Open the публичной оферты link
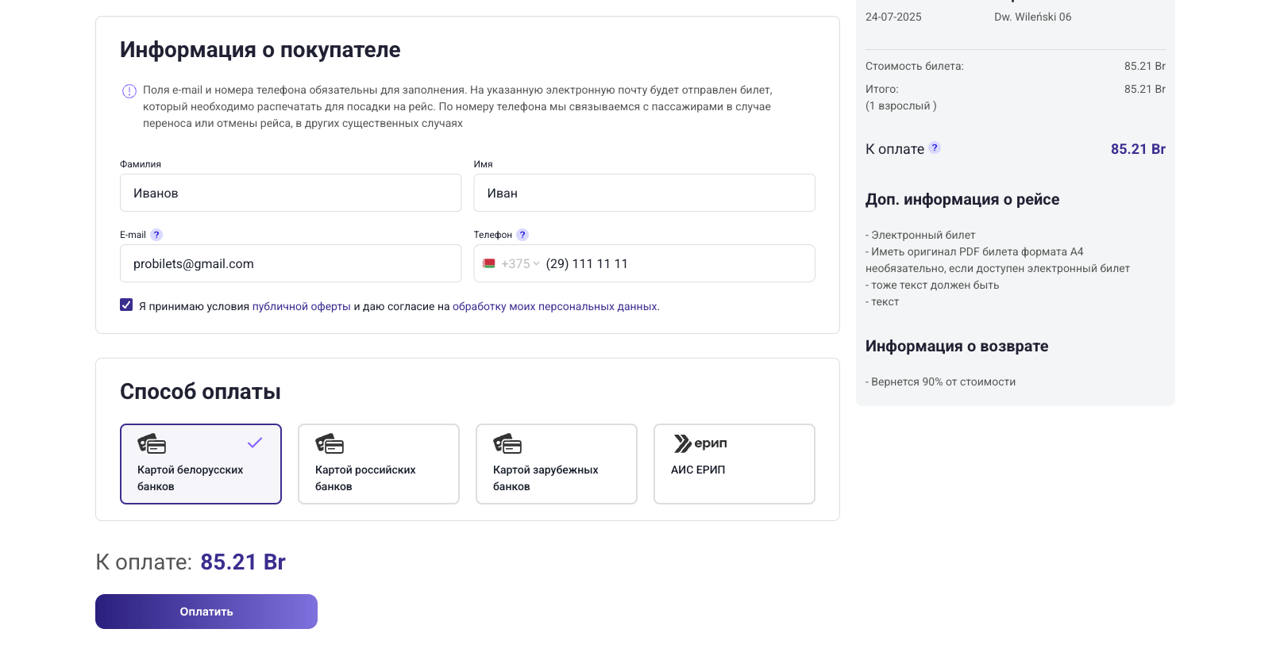This screenshot has height=652, width=1280. [x=301, y=306]
